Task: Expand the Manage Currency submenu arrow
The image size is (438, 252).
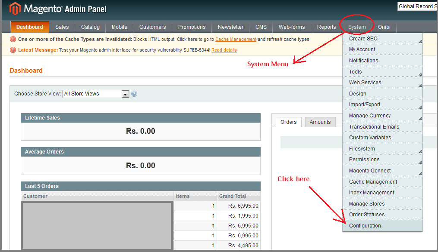Action: pos(420,119)
